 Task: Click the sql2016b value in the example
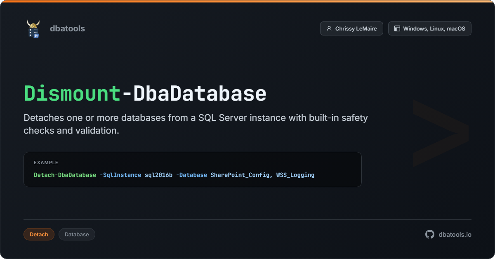point(158,175)
